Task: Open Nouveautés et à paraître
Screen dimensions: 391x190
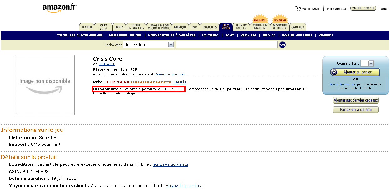Action: tap(172, 36)
